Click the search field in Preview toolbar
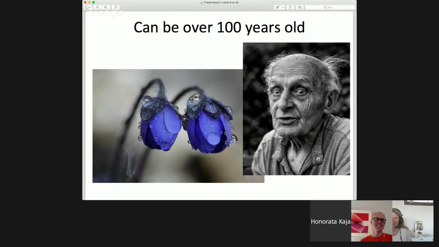The height and width of the screenshot is (247, 439). 330,7
